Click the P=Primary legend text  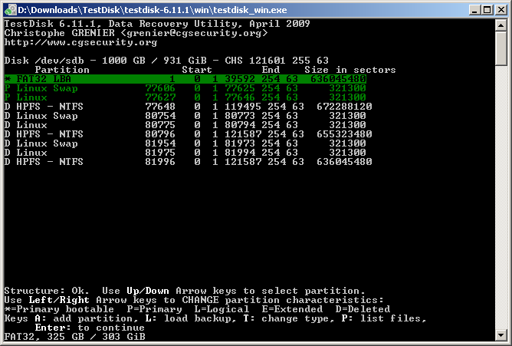point(154,309)
